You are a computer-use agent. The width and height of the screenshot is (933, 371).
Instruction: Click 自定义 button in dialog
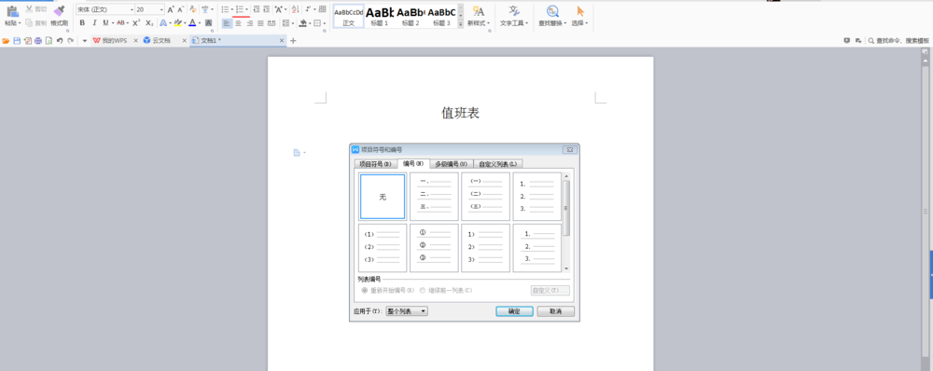tap(550, 291)
